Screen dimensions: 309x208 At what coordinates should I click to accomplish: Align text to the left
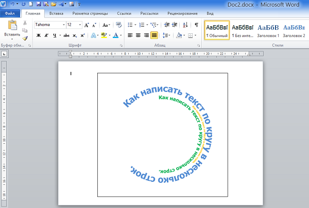(130, 35)
